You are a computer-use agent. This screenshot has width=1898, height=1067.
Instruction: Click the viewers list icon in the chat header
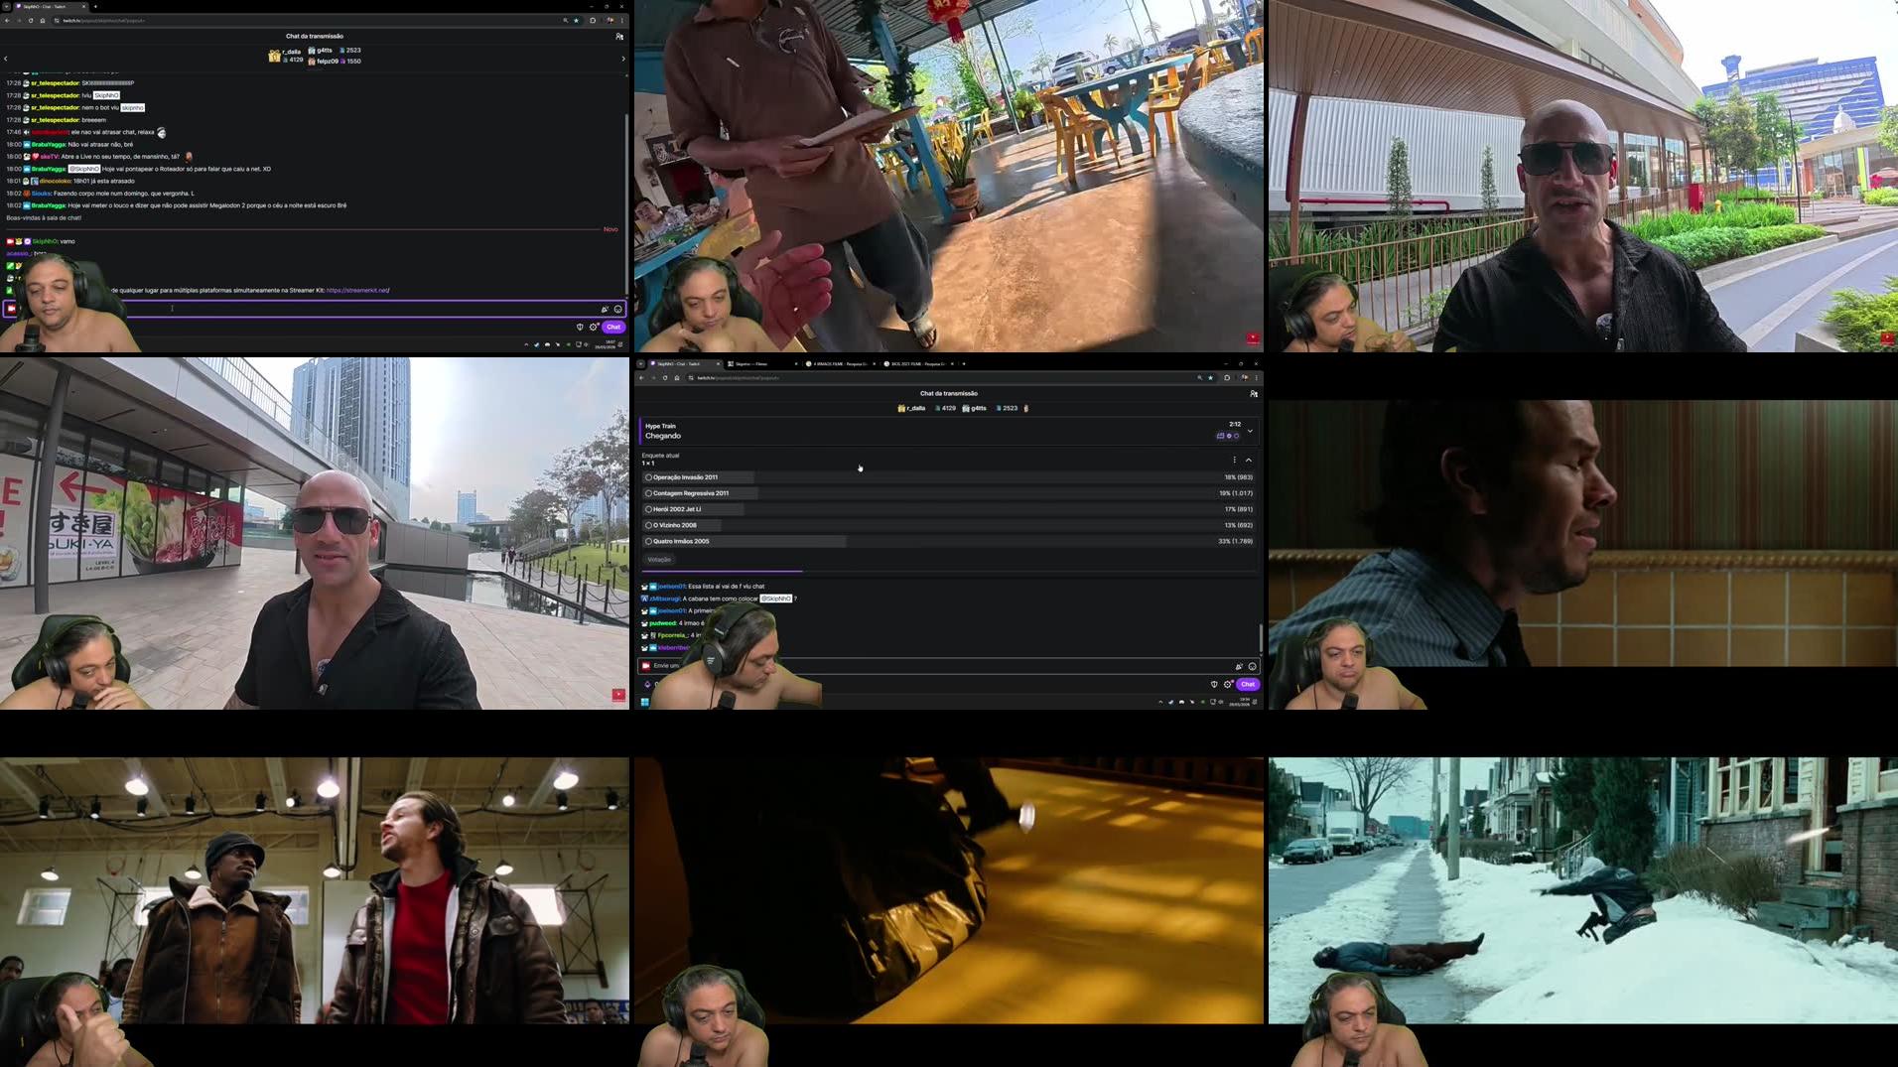tap(1253, 393)
